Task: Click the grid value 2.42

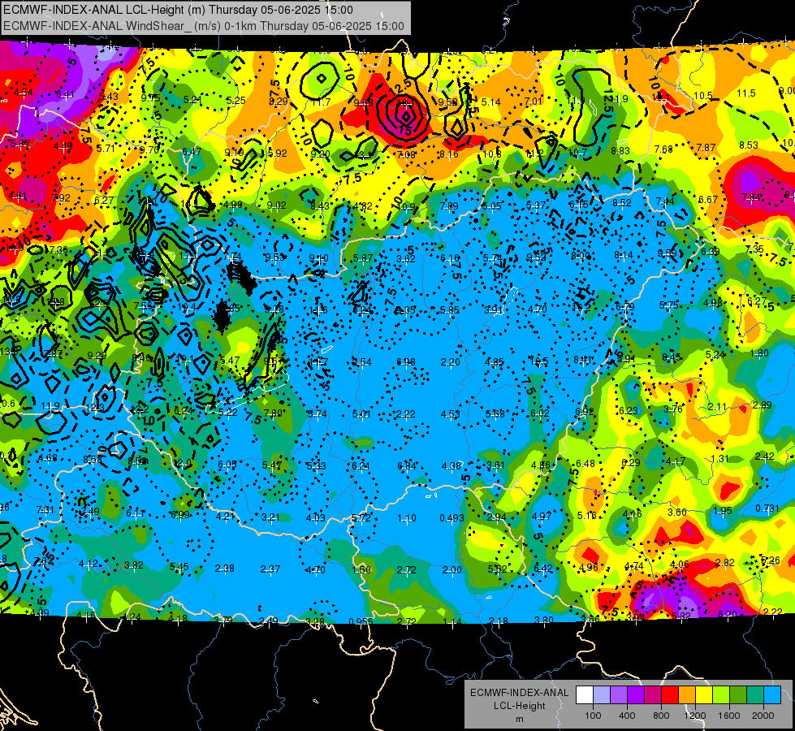Action: point(765,456)
